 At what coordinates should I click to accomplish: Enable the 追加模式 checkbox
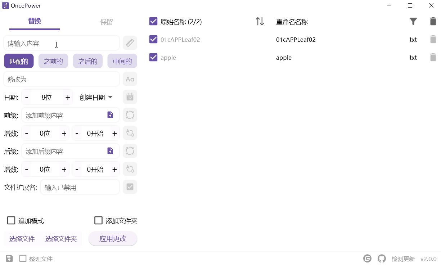(11, 220)
